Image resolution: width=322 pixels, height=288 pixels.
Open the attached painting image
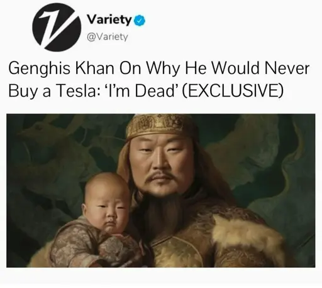161,191
